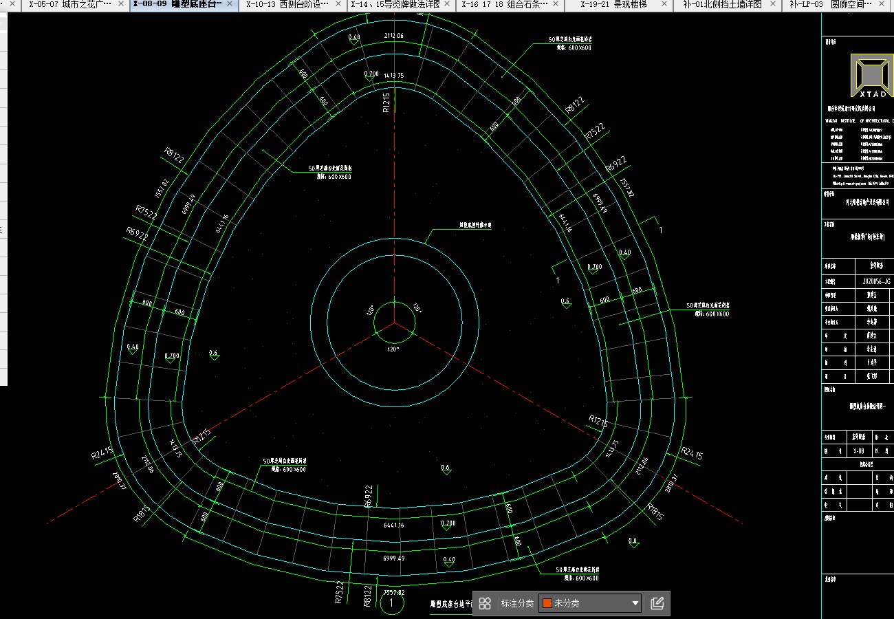Close the X-14、15导览牌做法详图 tab
The width and height of the screenshot is (894, 619).
[x=447, y=4]
